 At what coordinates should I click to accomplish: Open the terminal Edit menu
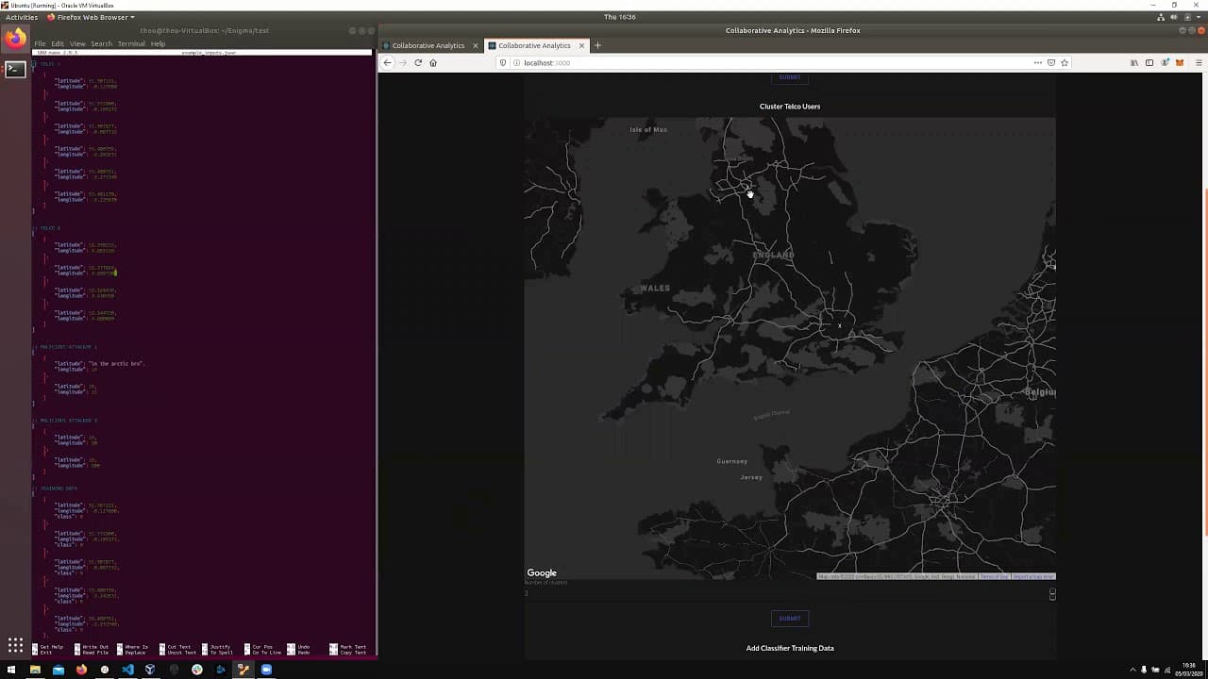pos(58,44)
